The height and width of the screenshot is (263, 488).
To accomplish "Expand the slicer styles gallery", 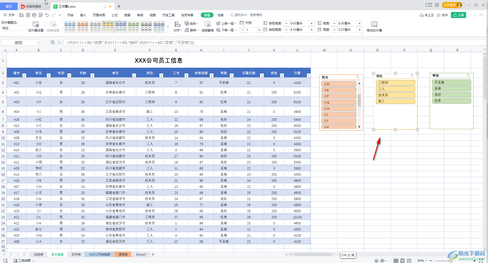I will coord(168,27).
